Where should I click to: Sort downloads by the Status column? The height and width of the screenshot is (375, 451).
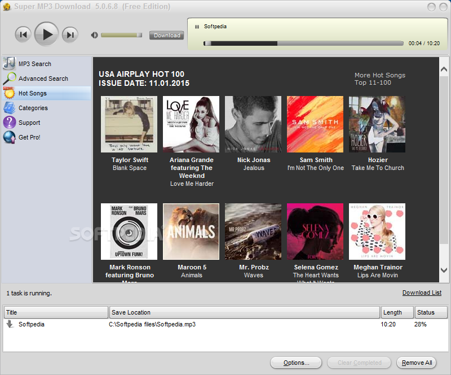pyautogui.click(x=431, y=312)
